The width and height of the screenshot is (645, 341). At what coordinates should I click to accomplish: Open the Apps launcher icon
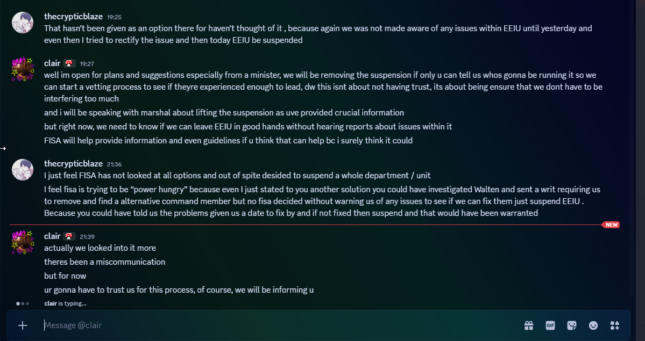[x=615, y=325]
